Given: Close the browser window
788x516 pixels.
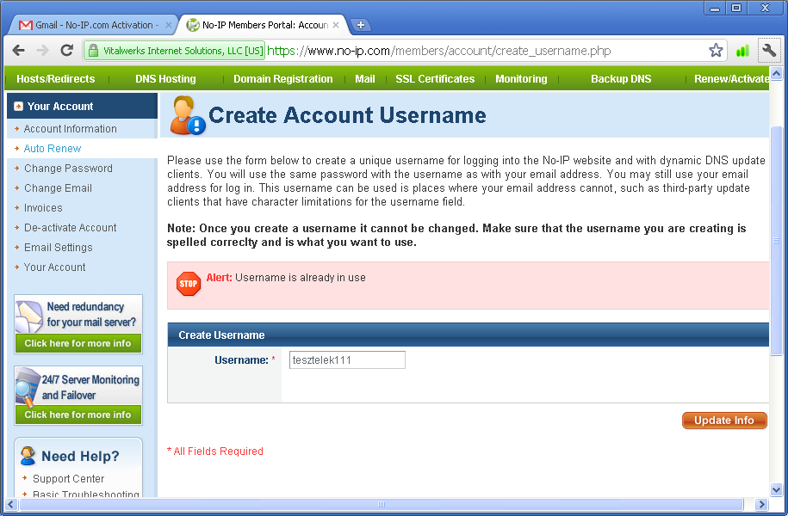Looking at the screenshot, I should 766,8.
